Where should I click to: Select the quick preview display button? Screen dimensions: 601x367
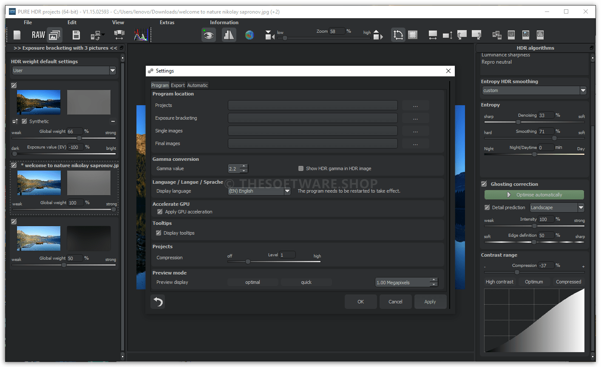point(306,282)
